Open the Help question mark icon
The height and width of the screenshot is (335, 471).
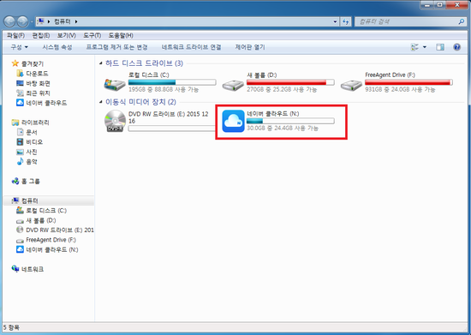[457, 47]
